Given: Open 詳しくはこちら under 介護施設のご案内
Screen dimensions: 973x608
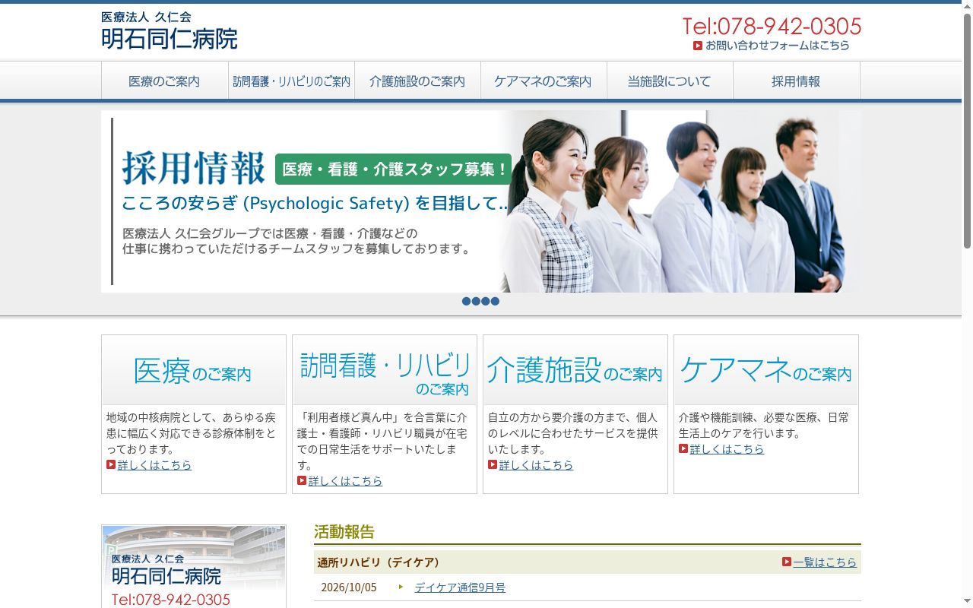Looking at the screenshot, I should [536, 465].
